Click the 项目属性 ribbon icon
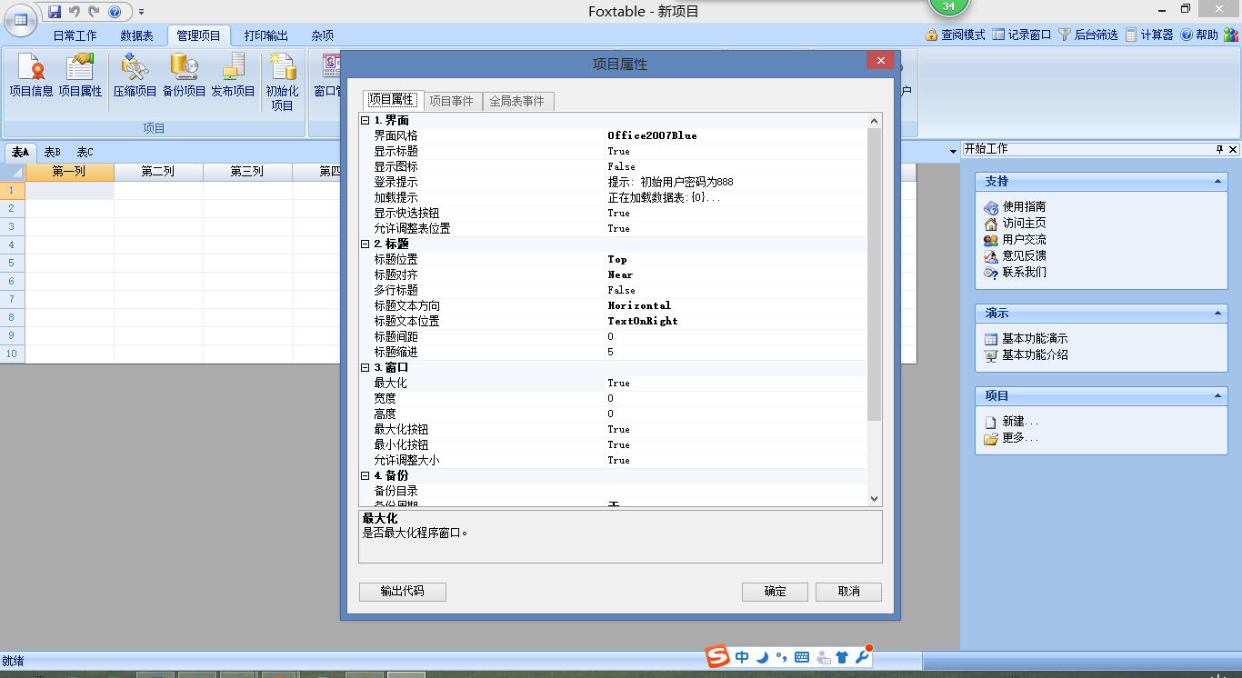Image resolution: width=1242 pixels, height=678 pixels. (80, 75)
